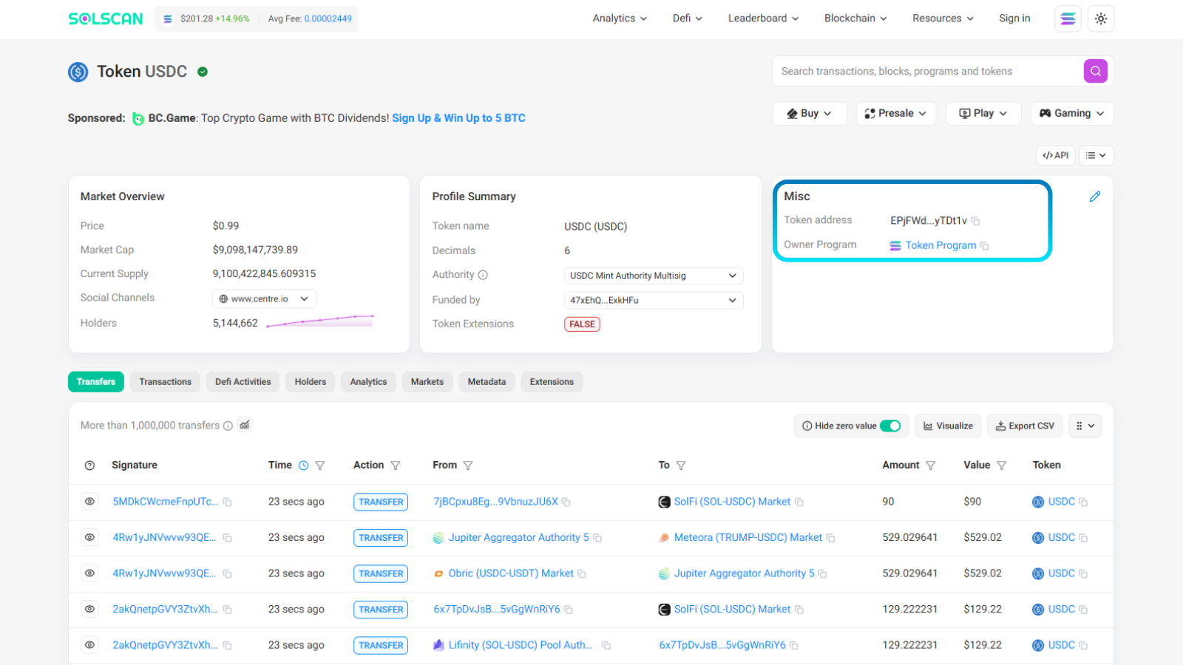
Task: Copy Obric (USDC-USDT) Market address
Action: [582, 574]
